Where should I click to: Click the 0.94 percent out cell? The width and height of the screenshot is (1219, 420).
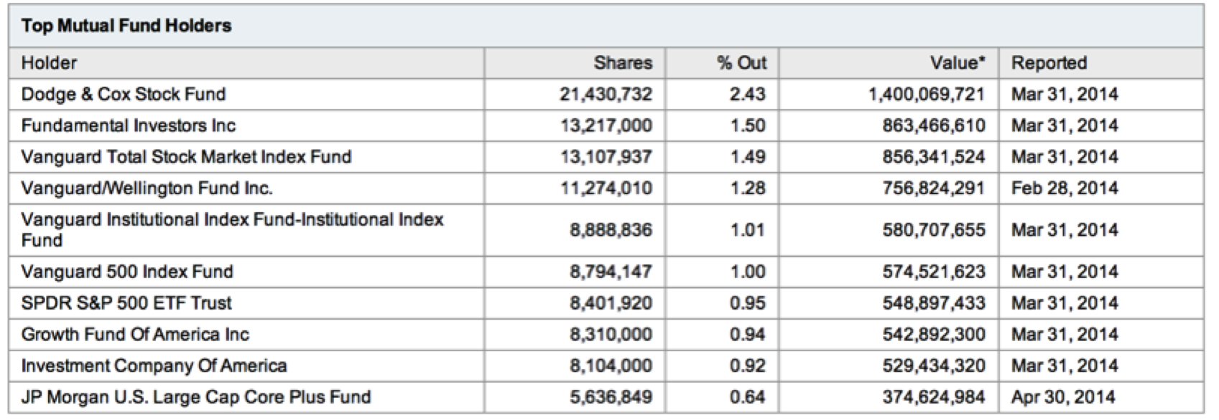748,335
